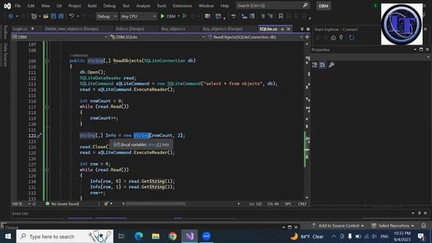
Task: Click the Home icon in Team Explorer
Action: (333, 38)
